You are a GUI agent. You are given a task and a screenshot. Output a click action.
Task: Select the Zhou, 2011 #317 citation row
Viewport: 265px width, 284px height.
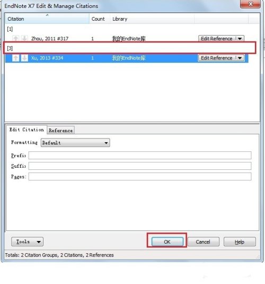pos(127,39)
